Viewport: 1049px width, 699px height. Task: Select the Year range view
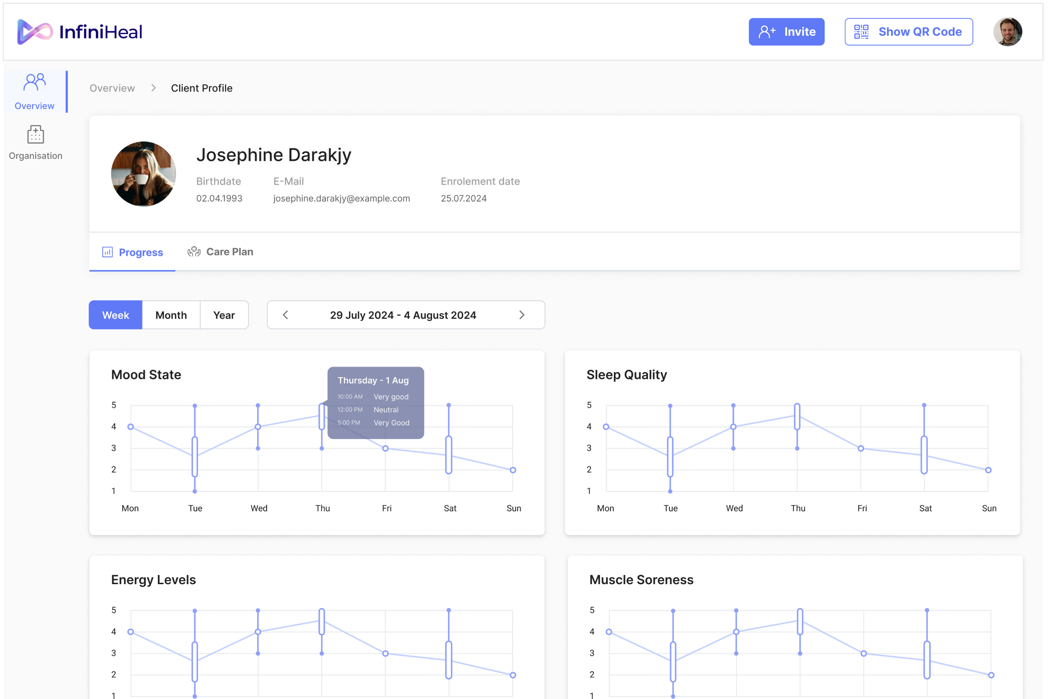(x=224, y=315)
